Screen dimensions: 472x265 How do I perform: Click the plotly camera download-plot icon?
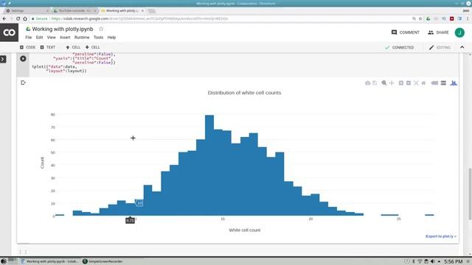pyautogui.click(x=367, y=83)
